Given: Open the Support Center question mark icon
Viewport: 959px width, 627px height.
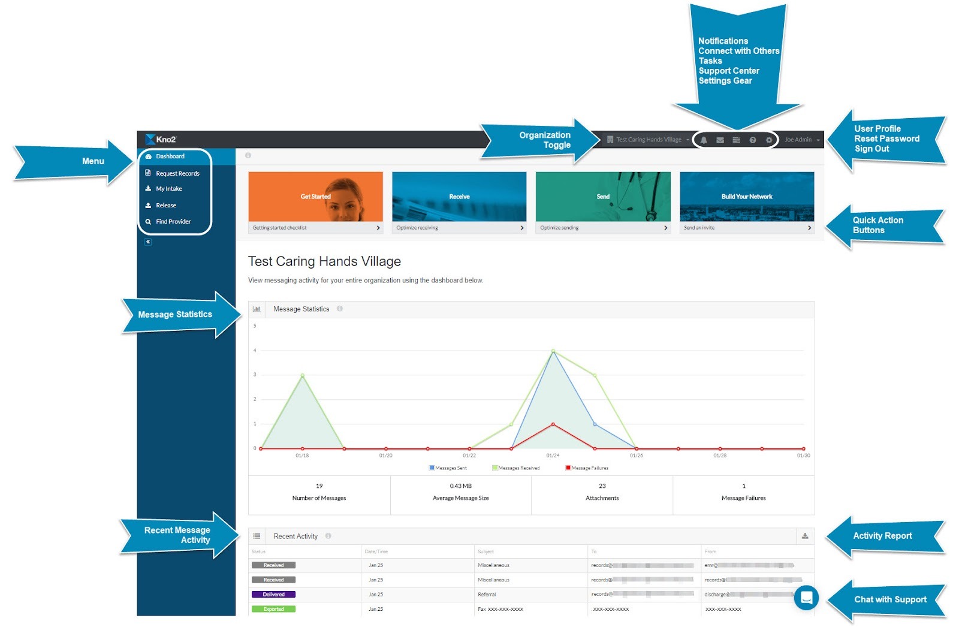Looking at the screenshot, I should pyautogui.click(x=753, y=140).
